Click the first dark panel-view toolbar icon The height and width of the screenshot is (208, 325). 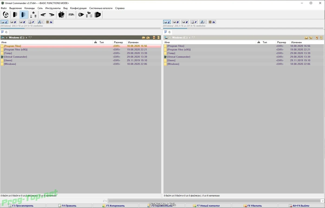15,15
